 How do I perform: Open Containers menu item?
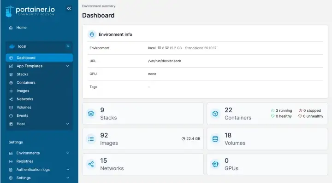(39, 82)
